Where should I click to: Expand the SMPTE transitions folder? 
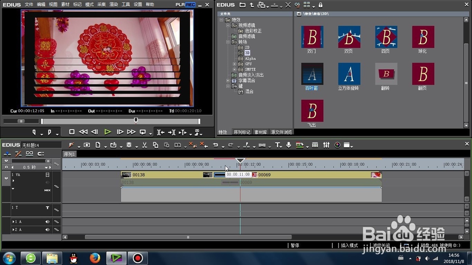point(234,69)
